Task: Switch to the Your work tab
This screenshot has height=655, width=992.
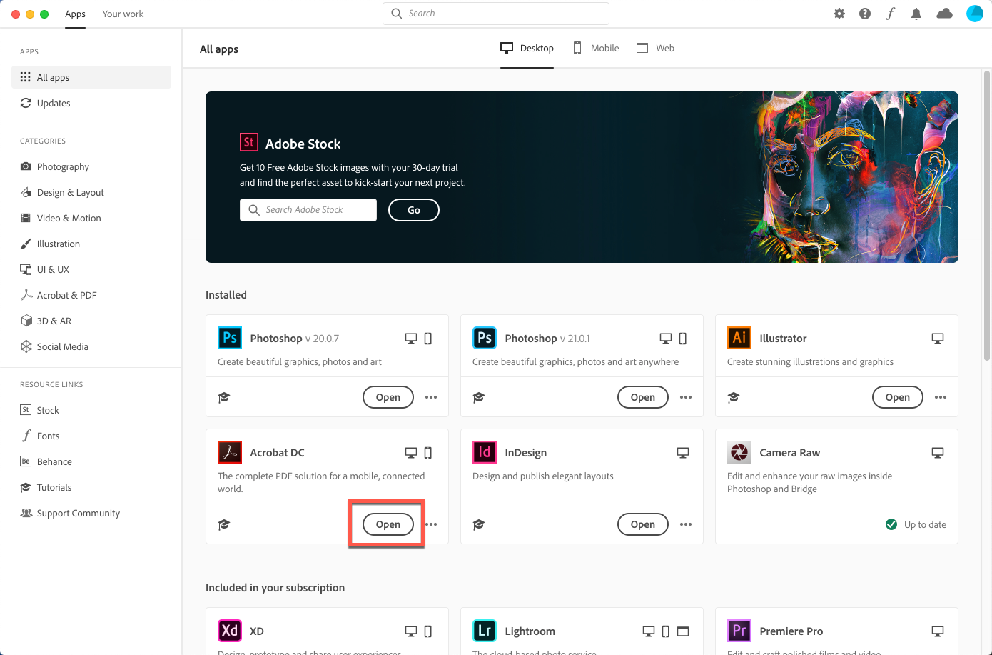Action: coord(123,14)
